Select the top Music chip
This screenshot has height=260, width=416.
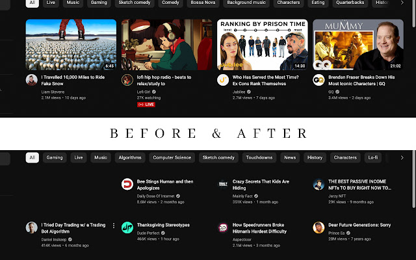coord(73,3)
